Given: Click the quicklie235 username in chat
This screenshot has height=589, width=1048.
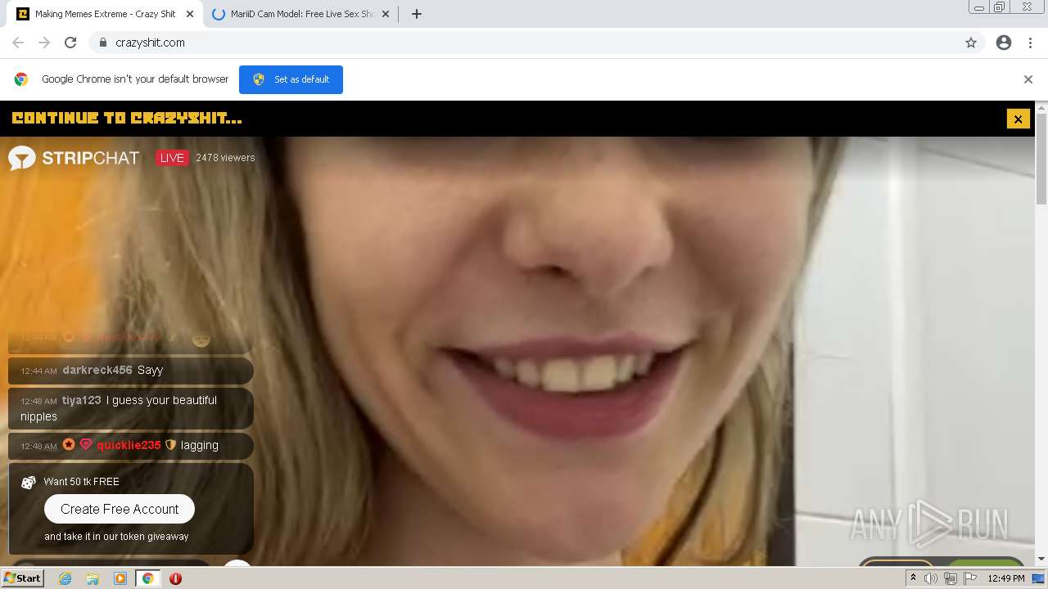Looking at the screenshot, I should (x=129, y=445).
